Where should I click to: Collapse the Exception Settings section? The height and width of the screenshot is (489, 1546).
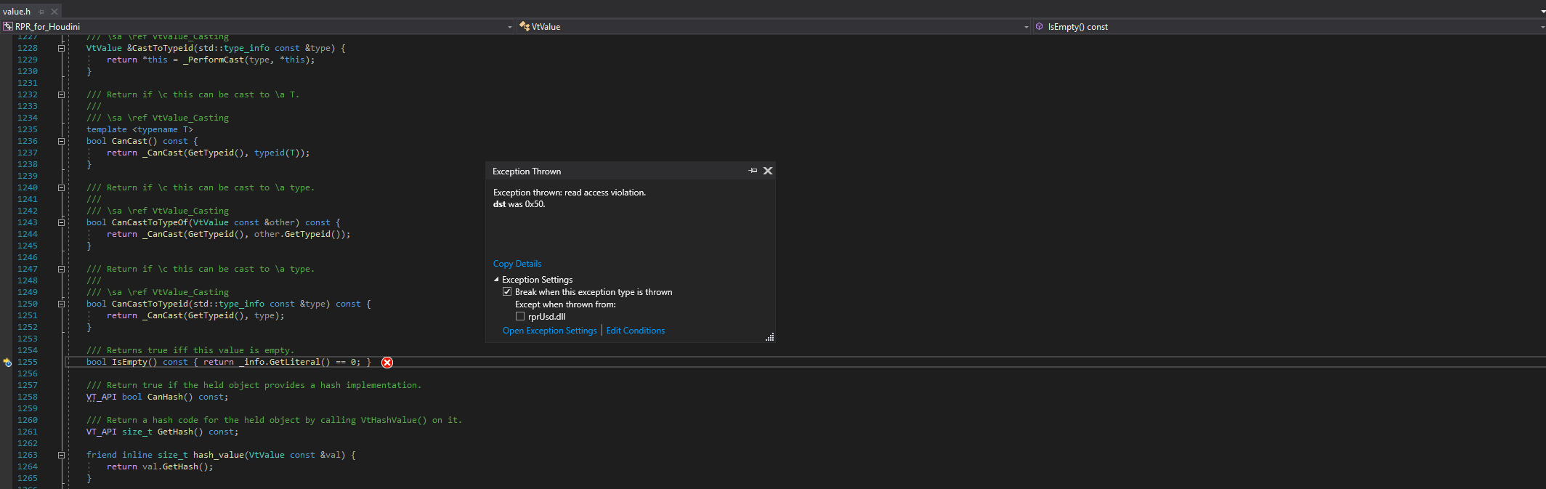[x=496, y=280]
